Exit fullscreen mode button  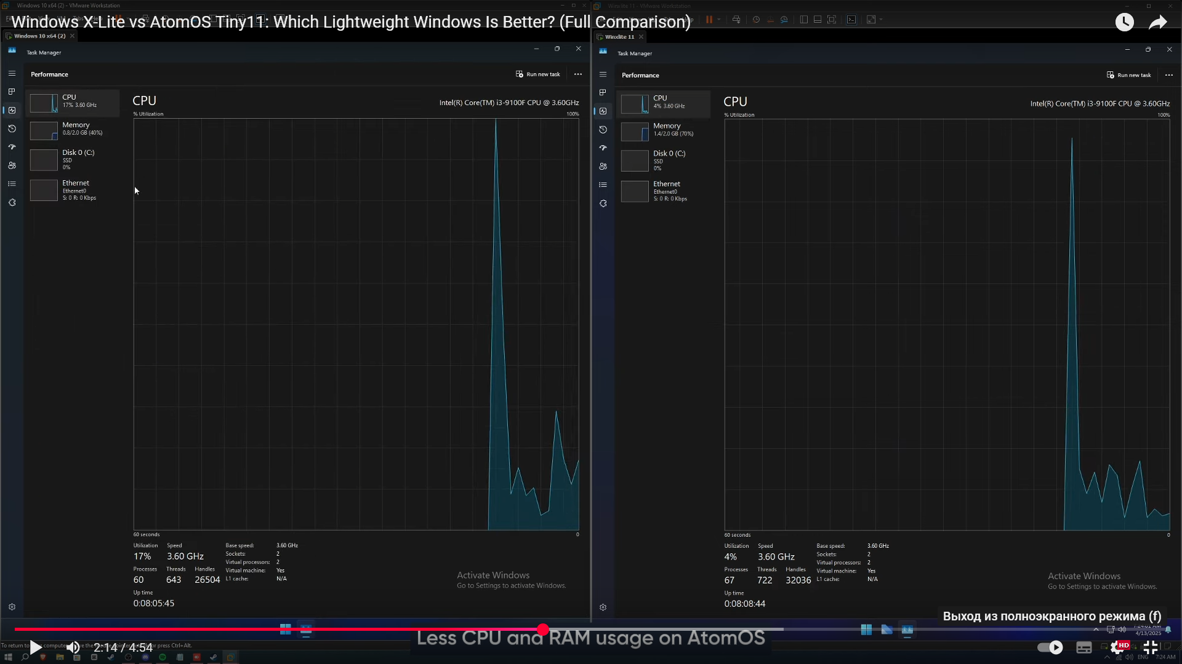tap(1150, 647)
